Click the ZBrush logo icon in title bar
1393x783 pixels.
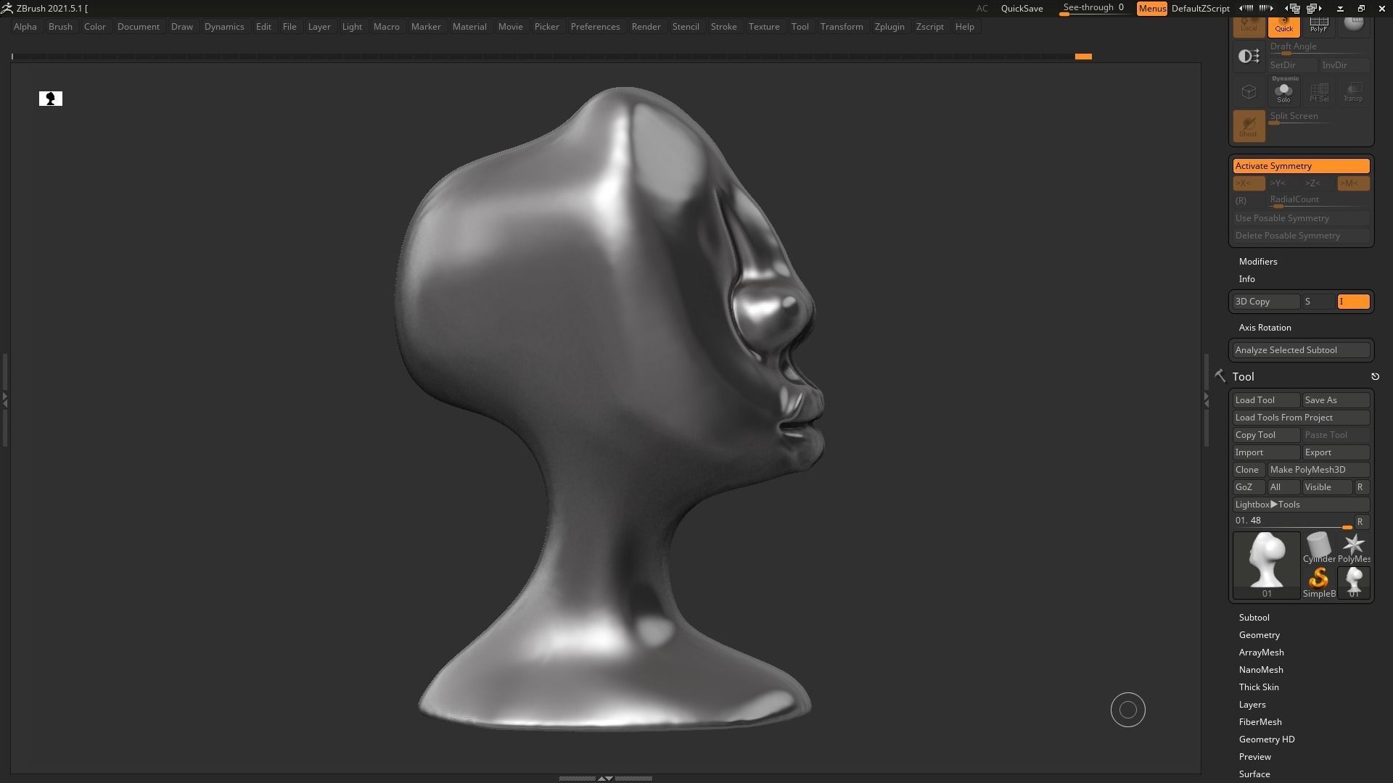(x=7, y=8)
